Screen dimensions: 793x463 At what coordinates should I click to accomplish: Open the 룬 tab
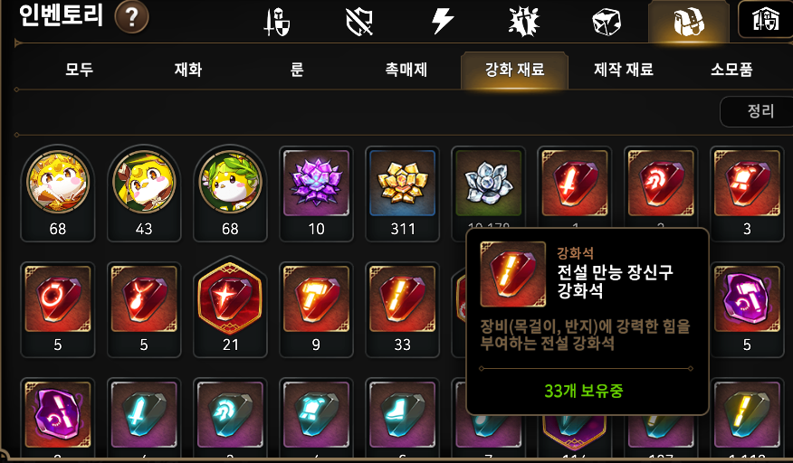point(297,70)
